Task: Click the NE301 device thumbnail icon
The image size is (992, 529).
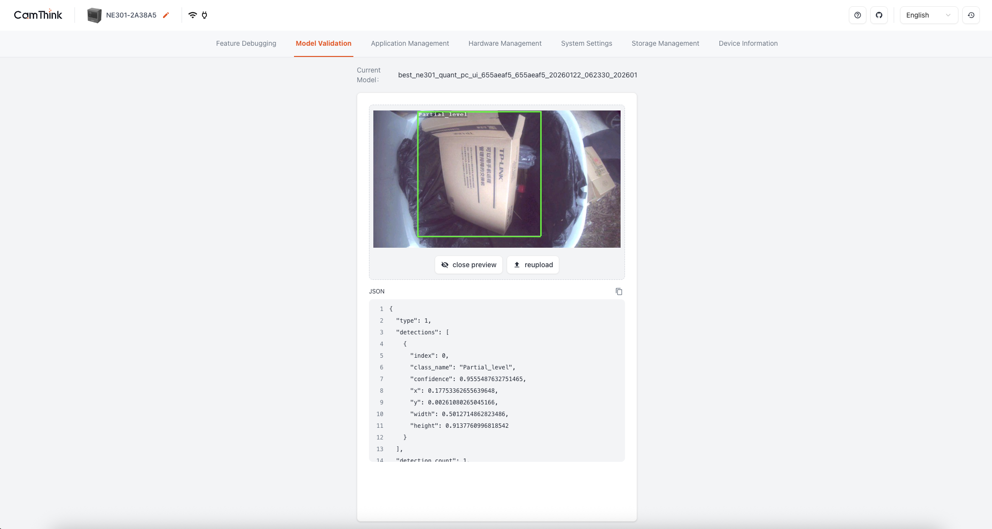Action: pyautogui.click(x=94, y=15)
